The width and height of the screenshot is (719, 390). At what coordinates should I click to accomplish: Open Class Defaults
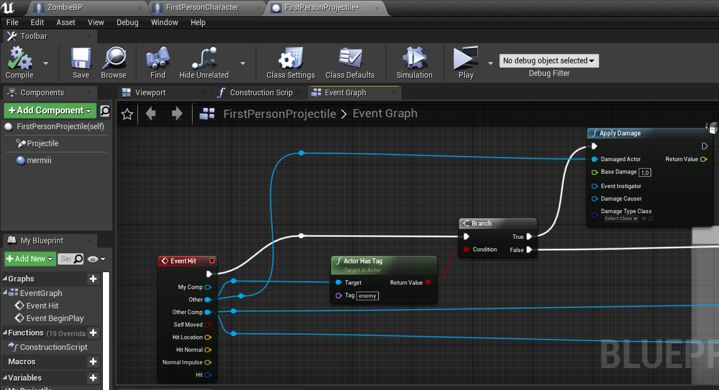coord(350,58)
